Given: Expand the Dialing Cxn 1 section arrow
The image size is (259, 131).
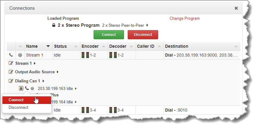Looking at the screenshot, I should point(44,81).
